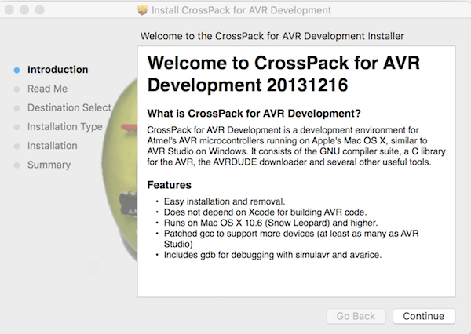Click the 'What is CrossPack for AVR Development?' heading

[254, 114]
